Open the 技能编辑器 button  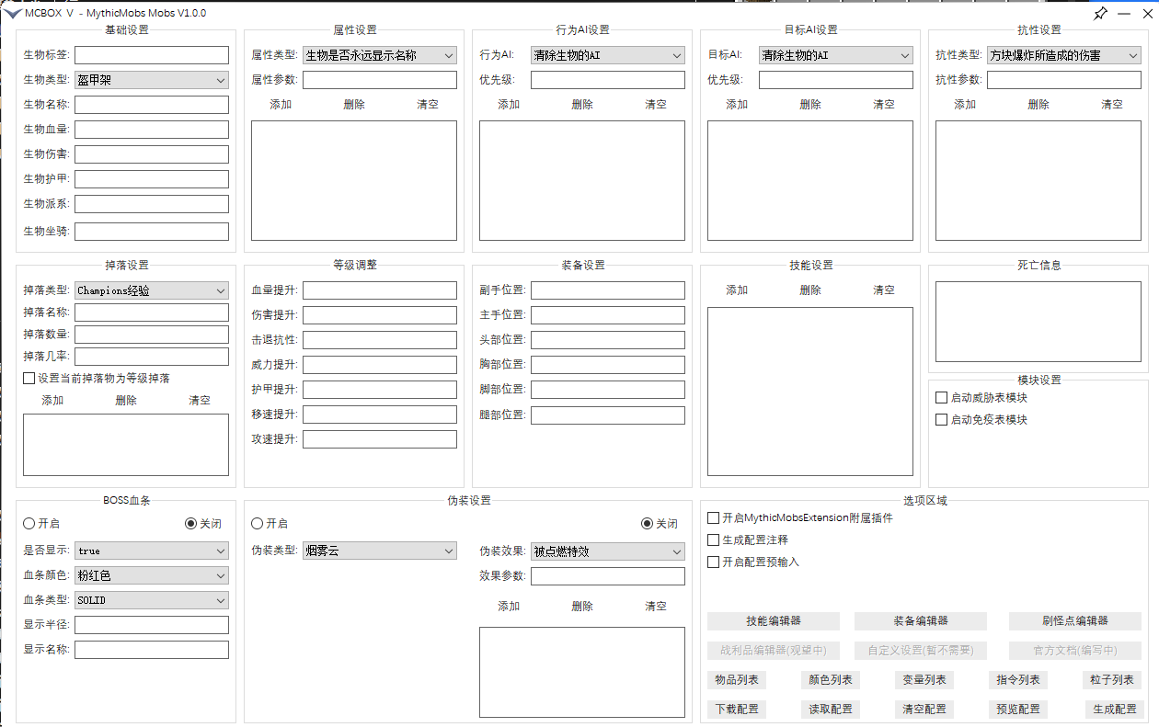(774, 621)
